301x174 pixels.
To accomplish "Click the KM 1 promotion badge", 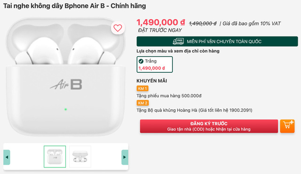I will coord(143,89).
